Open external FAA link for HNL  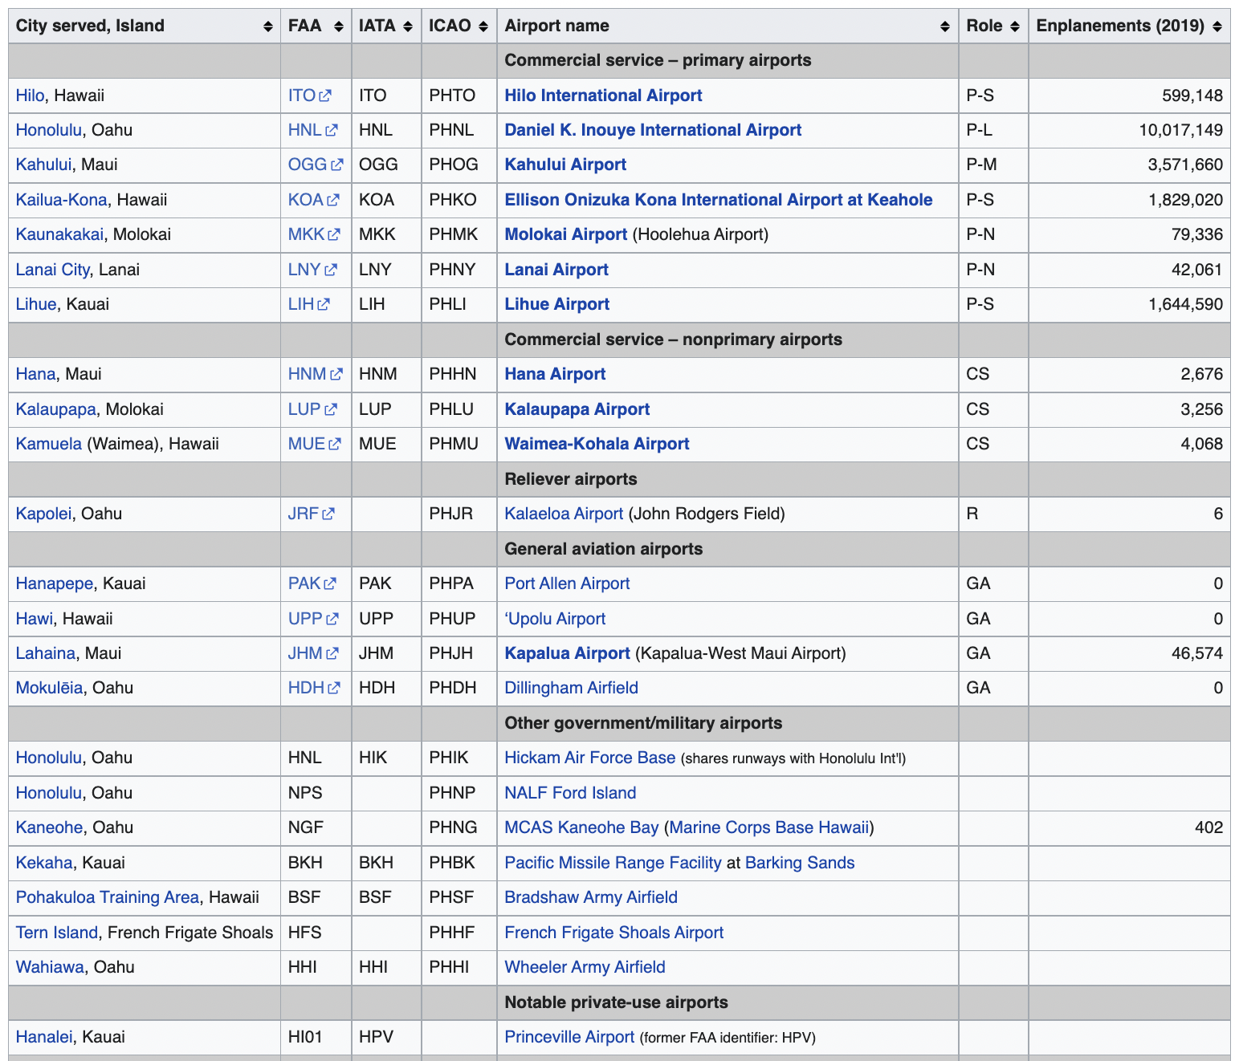tap(312, 130)
